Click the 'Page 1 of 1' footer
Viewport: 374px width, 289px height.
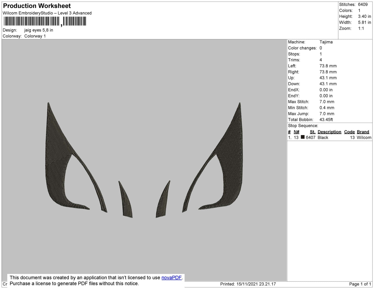tap(360, 284)
